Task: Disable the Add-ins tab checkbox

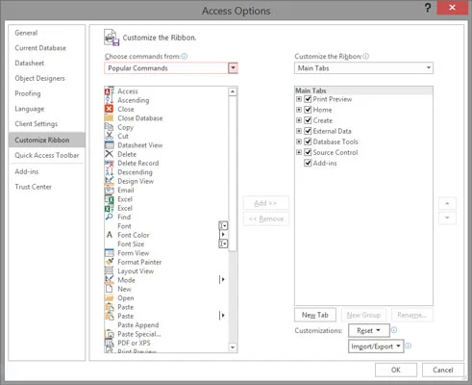Action: pos(308,163)
